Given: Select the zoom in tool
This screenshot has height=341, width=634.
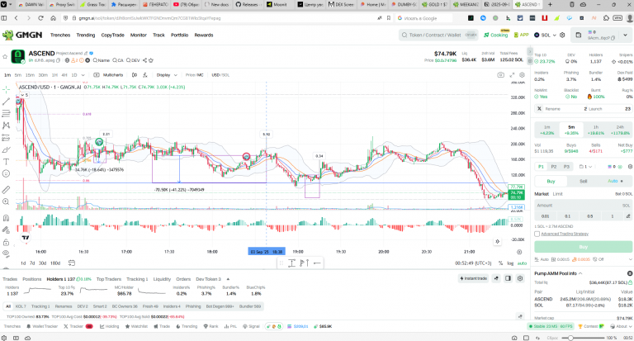Looking at the screenshot, I should coord(6,201).
